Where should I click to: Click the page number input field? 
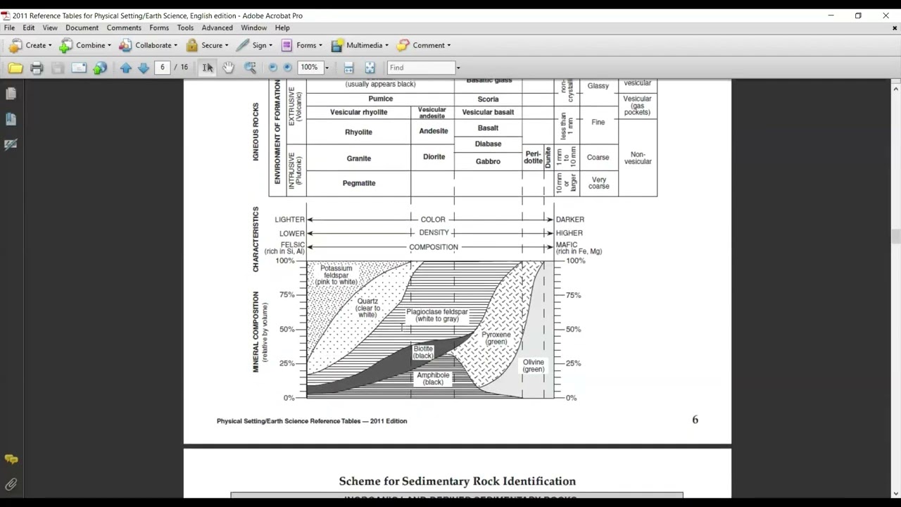[163, 68]
